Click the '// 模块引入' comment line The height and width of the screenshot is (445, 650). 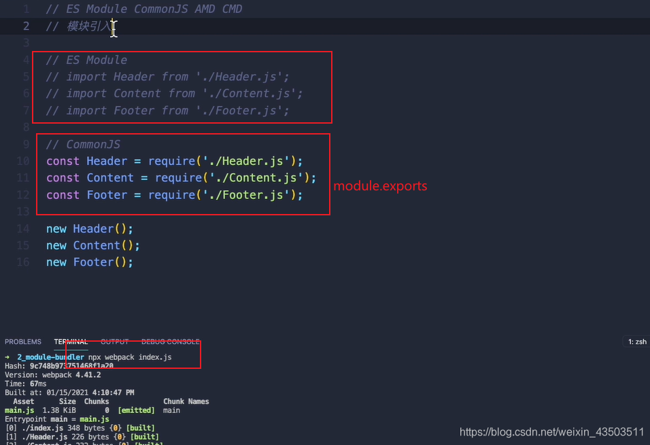pyautogui.click(x=79, y=26)
